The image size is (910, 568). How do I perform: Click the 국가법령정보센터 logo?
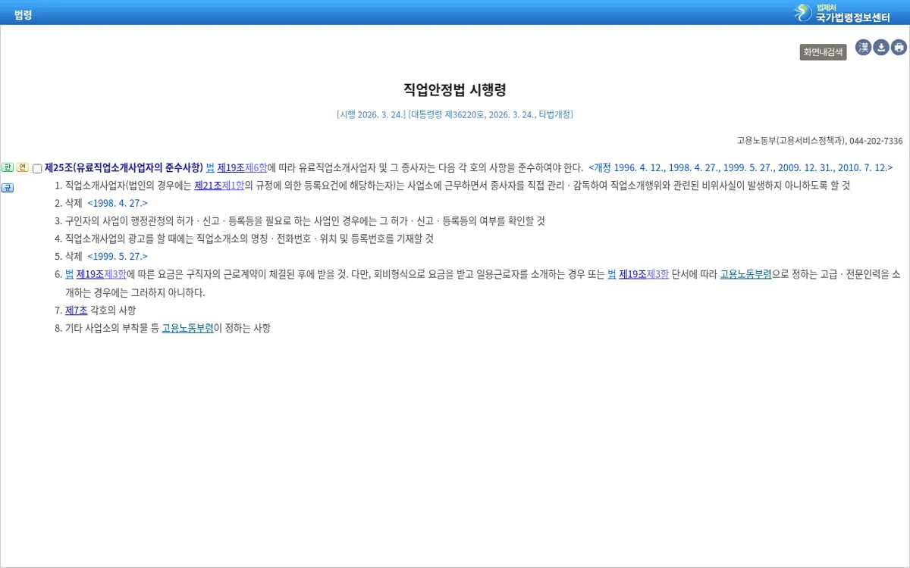842,13
